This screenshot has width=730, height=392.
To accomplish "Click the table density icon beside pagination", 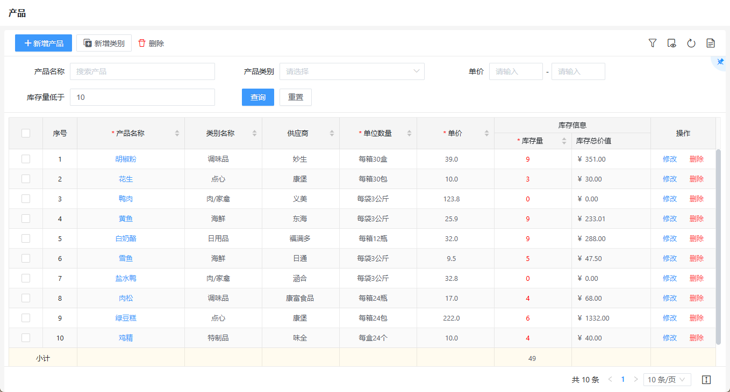I will 706,380.
